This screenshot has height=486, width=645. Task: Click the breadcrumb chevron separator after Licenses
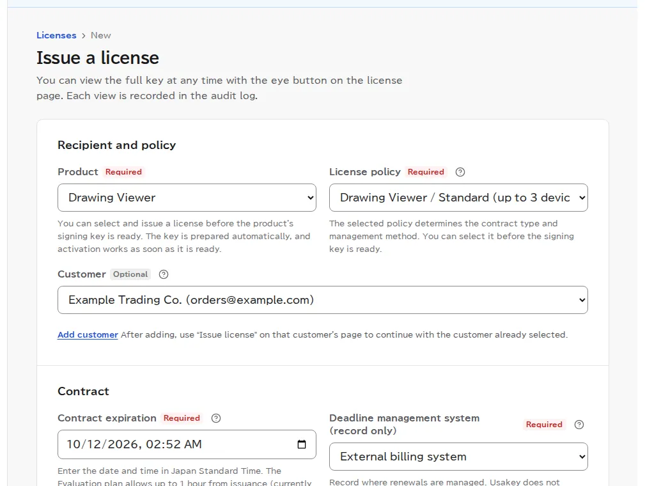[x=84, y=36]
